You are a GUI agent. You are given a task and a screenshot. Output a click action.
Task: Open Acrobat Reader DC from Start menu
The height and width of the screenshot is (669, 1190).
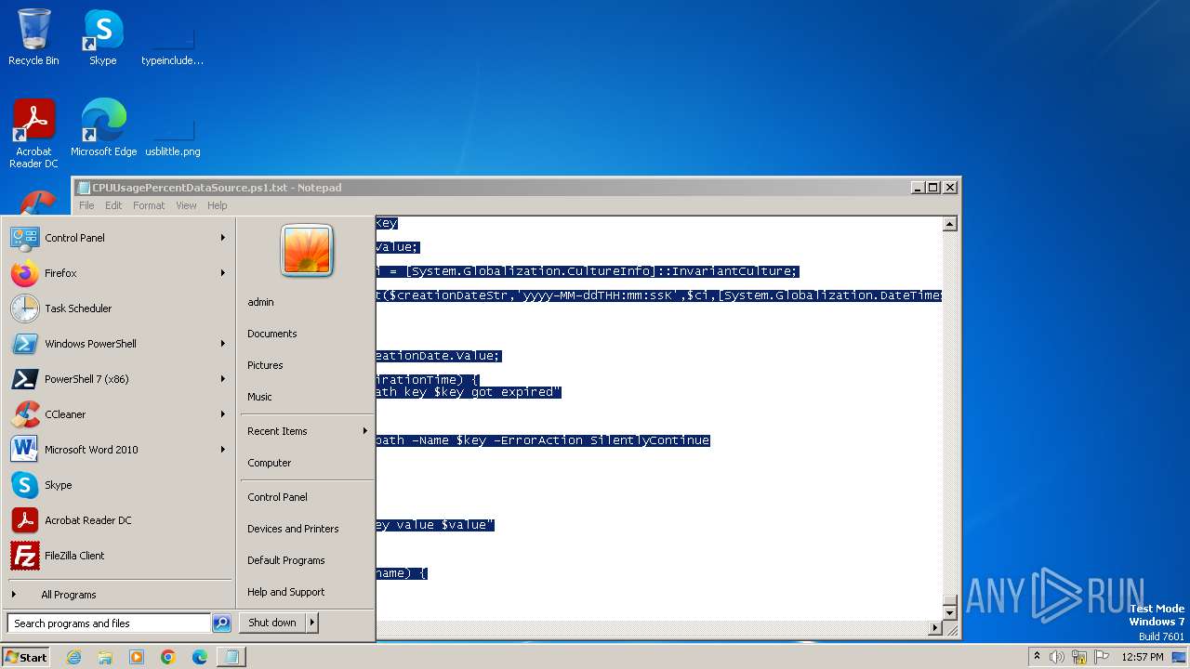pos(118,520)
